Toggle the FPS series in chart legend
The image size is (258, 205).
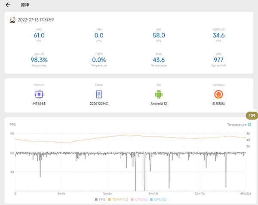pos(99,199)
